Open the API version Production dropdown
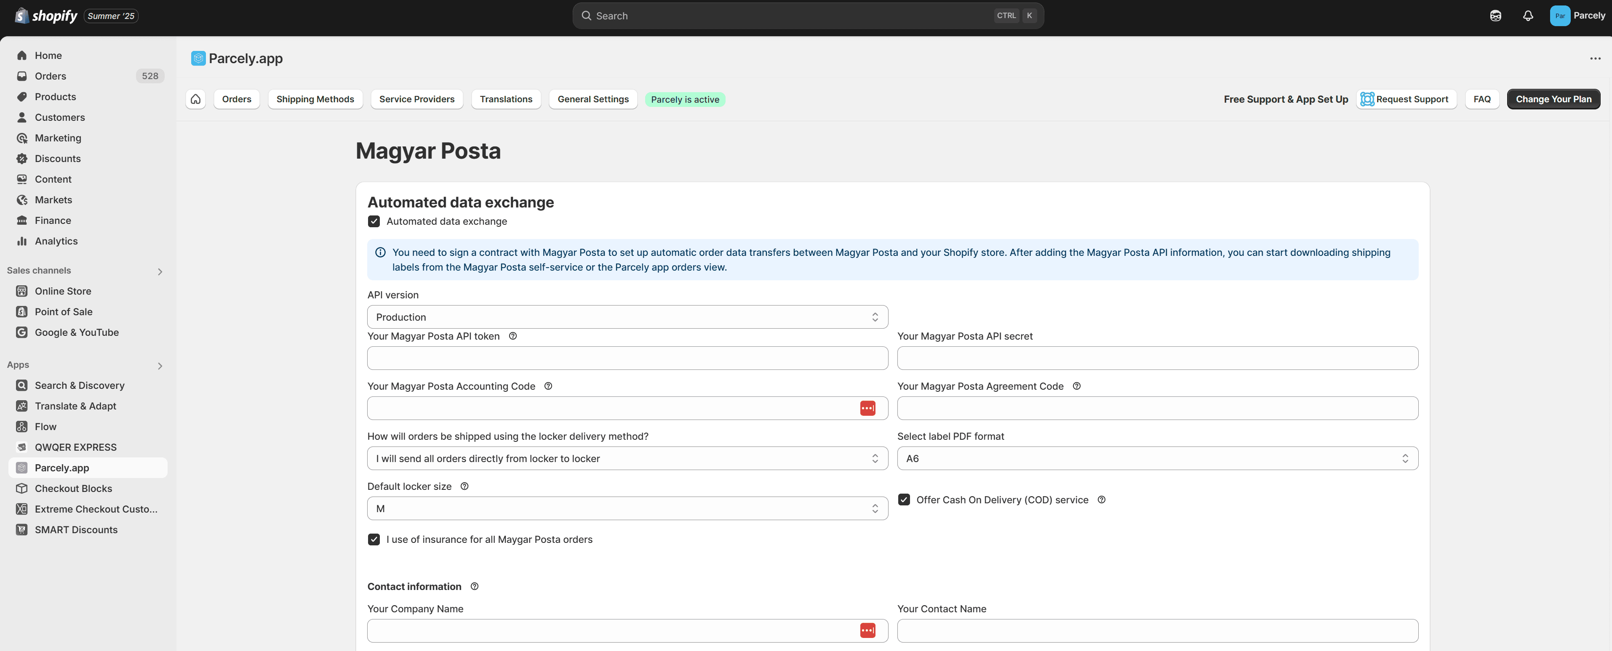The image size is (1612, 651). pyautogui.click(x=627, y=317)
